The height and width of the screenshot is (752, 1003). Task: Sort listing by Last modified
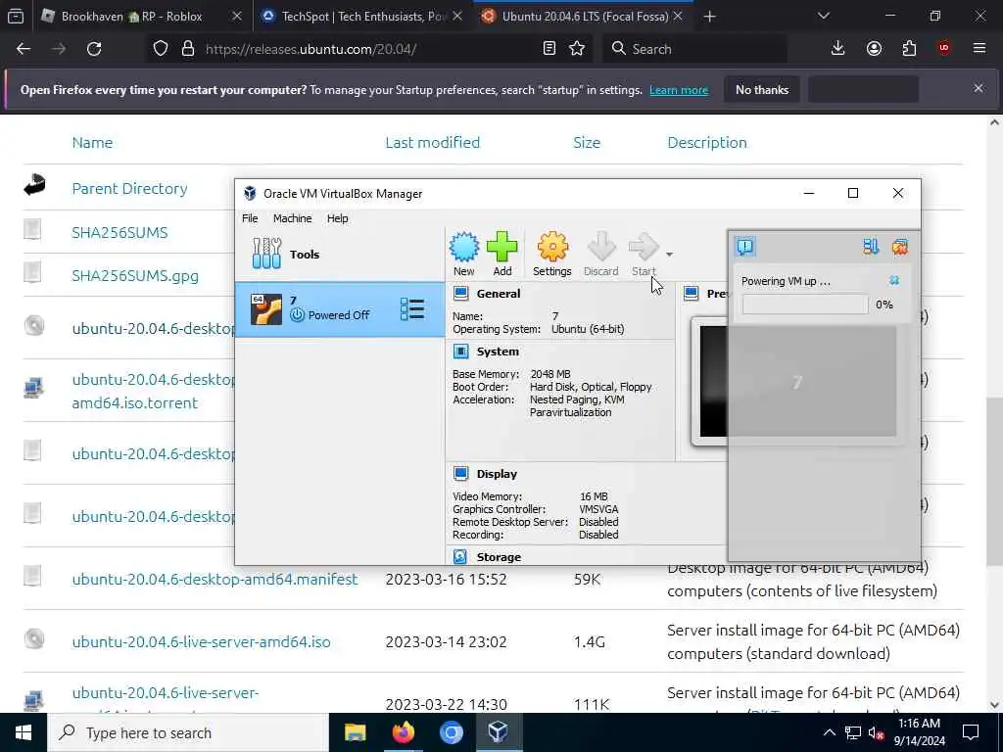click(432, 143)
